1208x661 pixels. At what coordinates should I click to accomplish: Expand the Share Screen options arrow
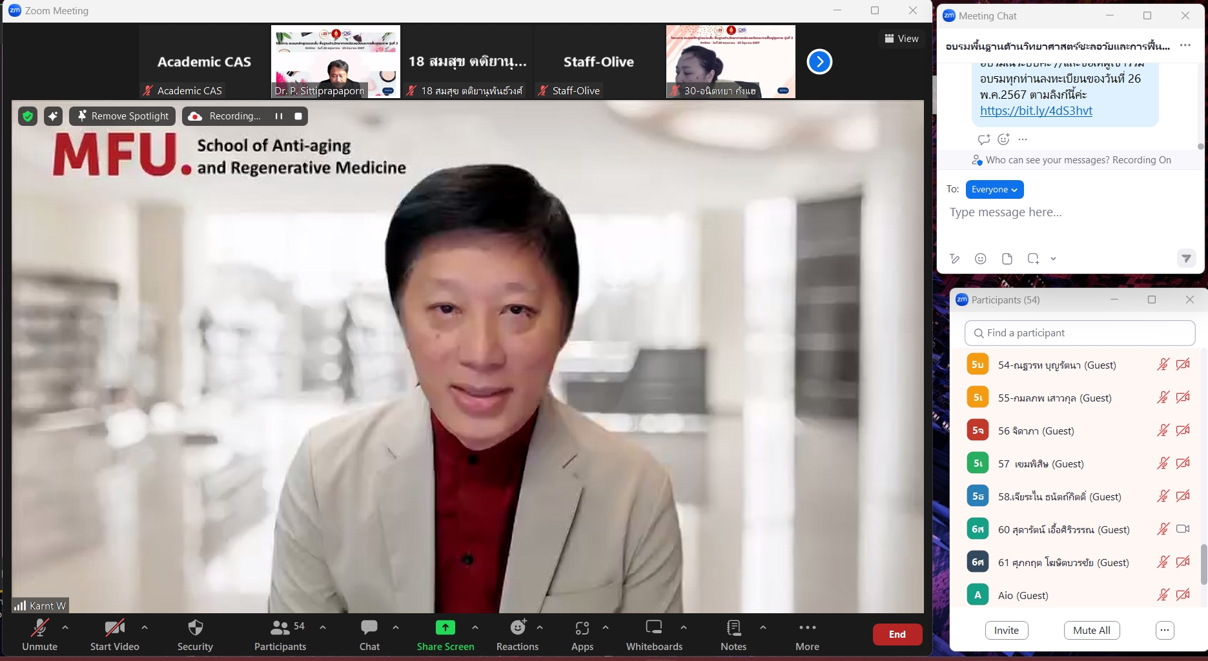(x=475, y=627)
